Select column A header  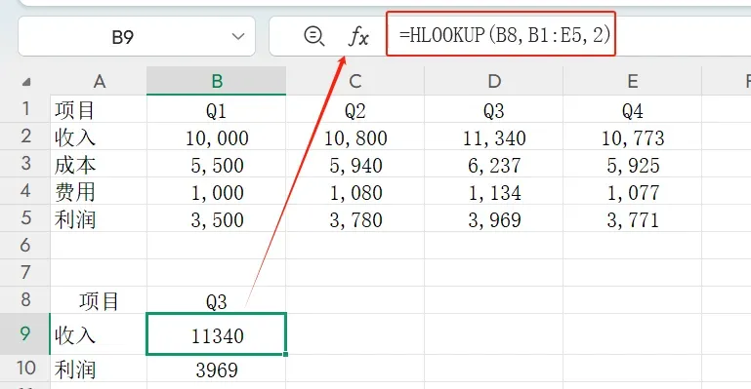pyautogui.click(x=99, y=81)
